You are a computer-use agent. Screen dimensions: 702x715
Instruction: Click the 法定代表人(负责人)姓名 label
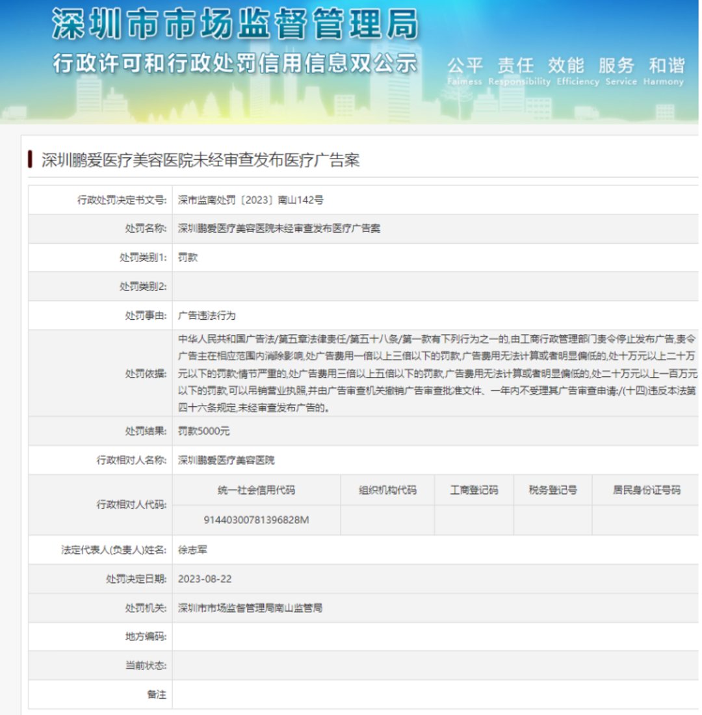click(114, 550)
